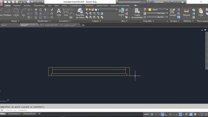
Task: Click the Open file icon in quick access toolbar
Action: [9, 2]
